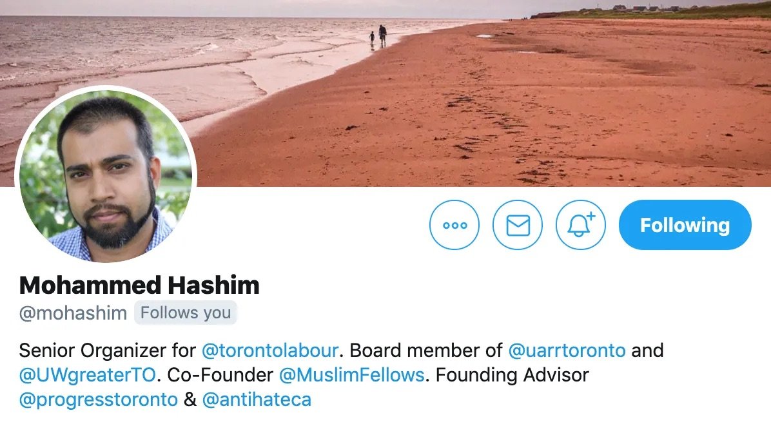Send a direct message via envelope icon
Screen dimensions: 771x424
tap(518, 225)
